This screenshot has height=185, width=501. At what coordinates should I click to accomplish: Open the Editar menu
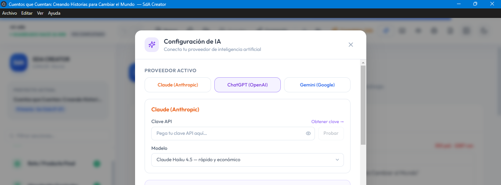pos(27,13)
